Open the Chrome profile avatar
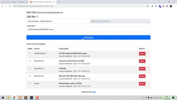Viewport: 177px width, 100px height. (x=171, y=6)
